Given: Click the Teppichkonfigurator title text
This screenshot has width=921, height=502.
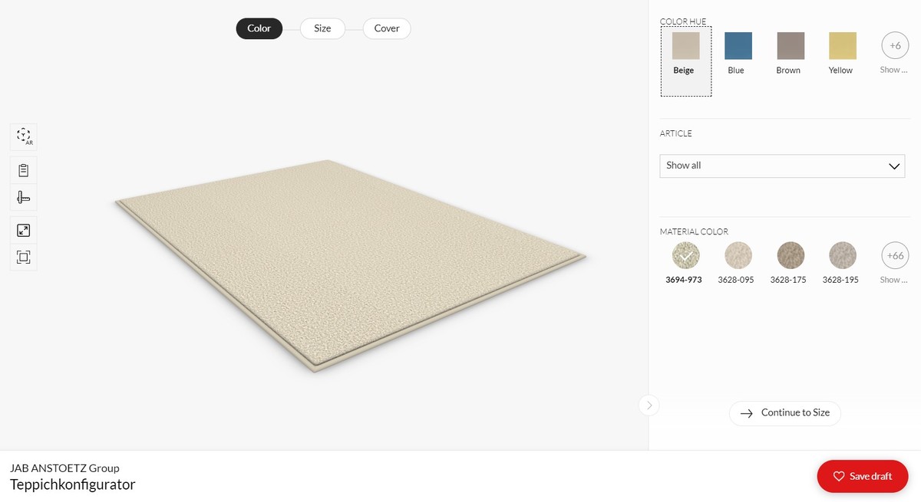Looking at the screenshot, I should click(x=73, y=484).
